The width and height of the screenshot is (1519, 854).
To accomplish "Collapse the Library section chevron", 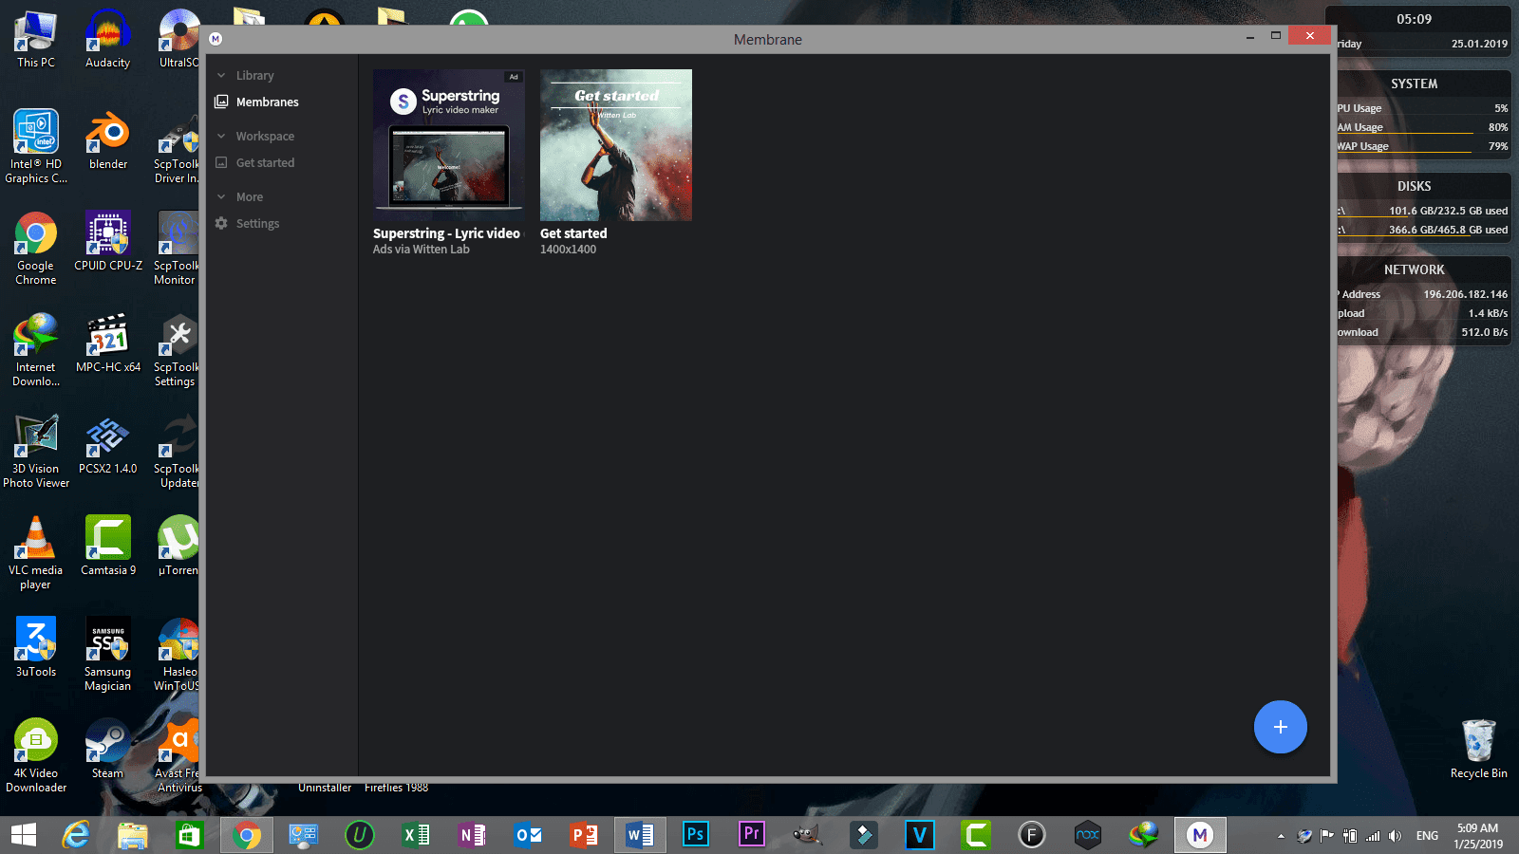I will tap(221, 75).
